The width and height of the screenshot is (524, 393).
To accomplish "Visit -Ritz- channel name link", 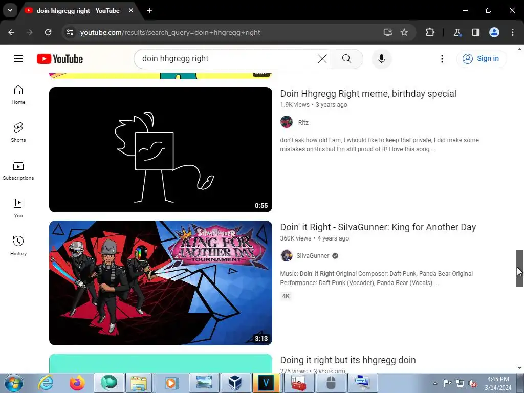I will pos(303,123).
